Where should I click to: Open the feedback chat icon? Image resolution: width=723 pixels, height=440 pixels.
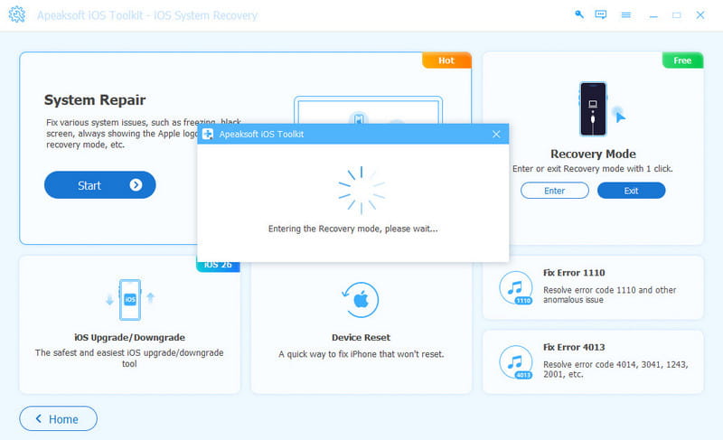[601, 14]
